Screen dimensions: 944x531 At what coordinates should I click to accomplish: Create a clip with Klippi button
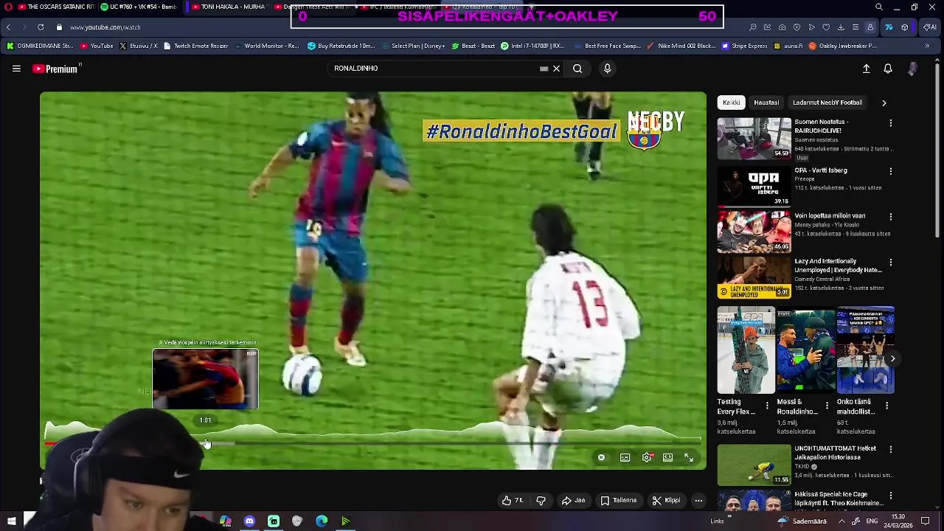tap(666, 501)
